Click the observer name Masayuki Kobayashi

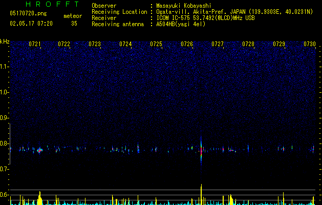(x=184, y=6)
